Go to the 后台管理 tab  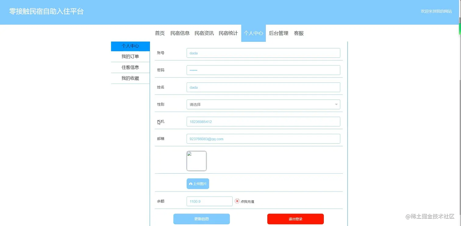click(278, 33)
